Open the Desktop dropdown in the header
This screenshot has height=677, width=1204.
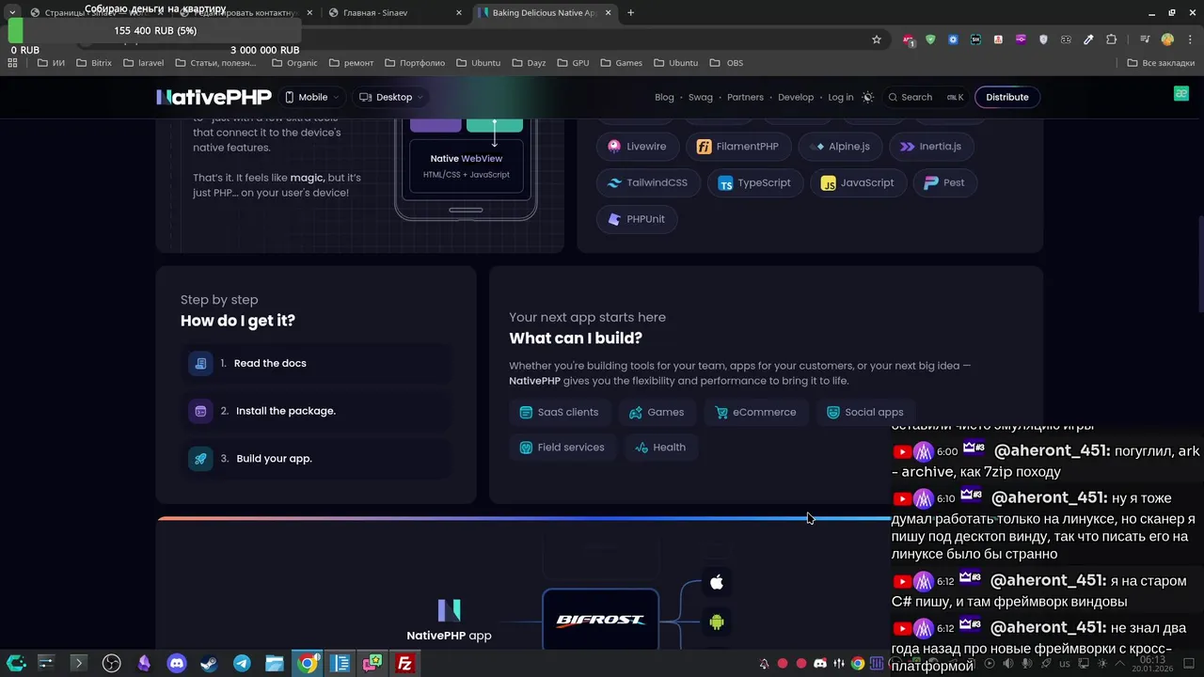(392, 97)
